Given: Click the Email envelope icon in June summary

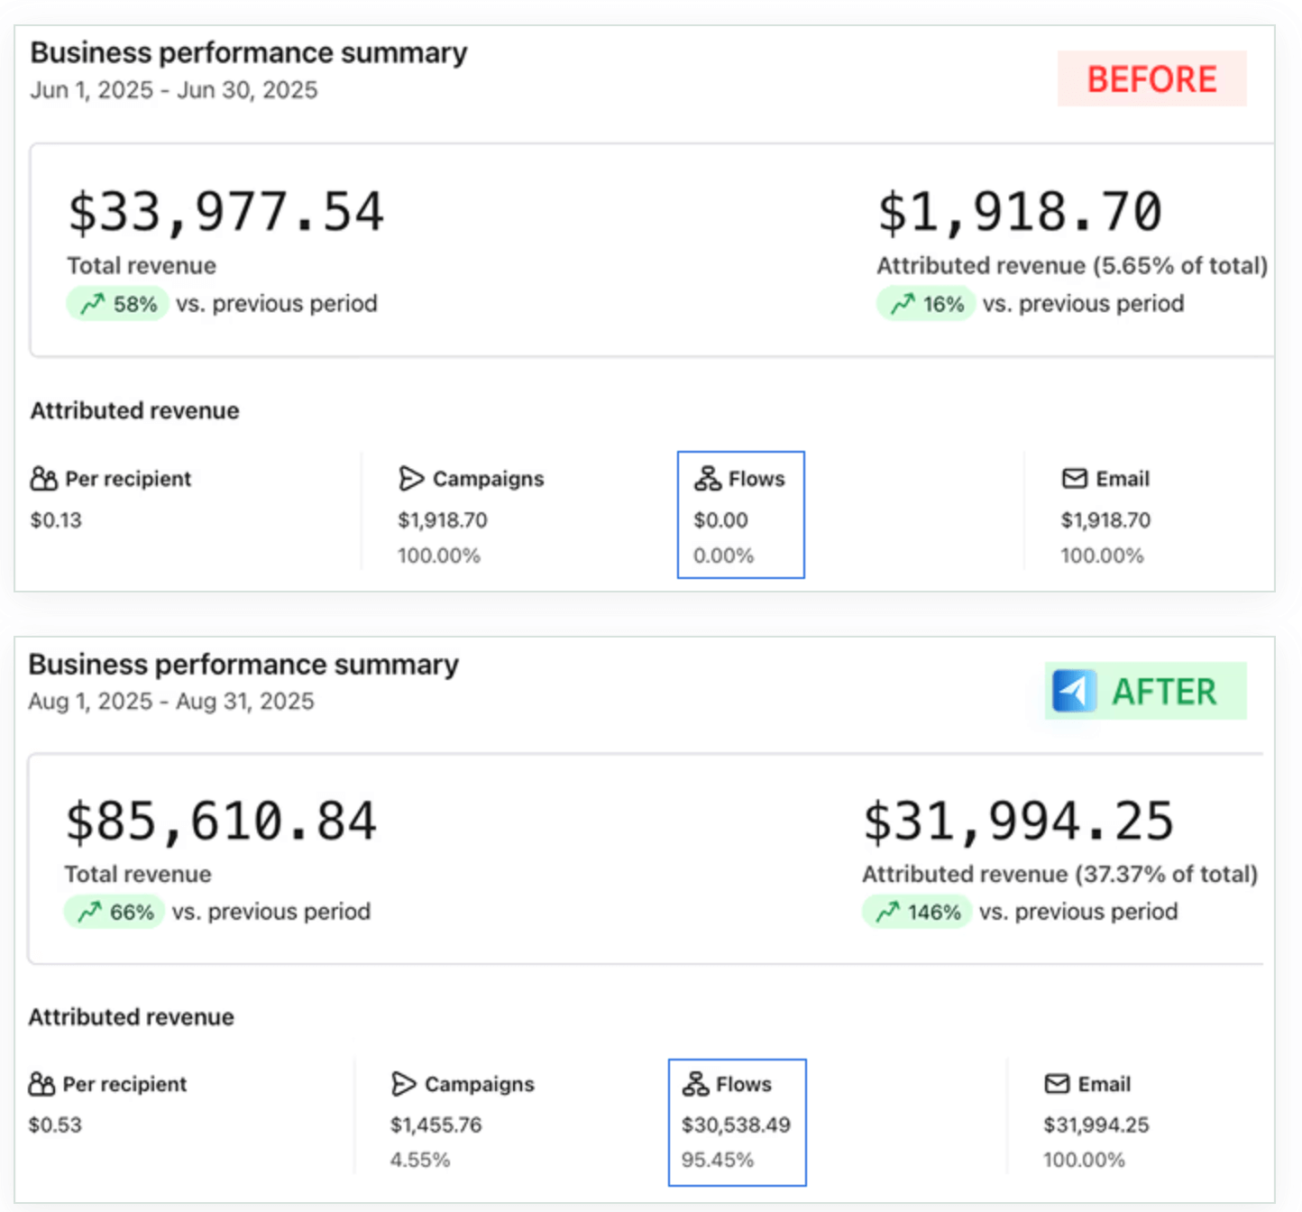Looking at the screenshot, I should pos(1075,479).
